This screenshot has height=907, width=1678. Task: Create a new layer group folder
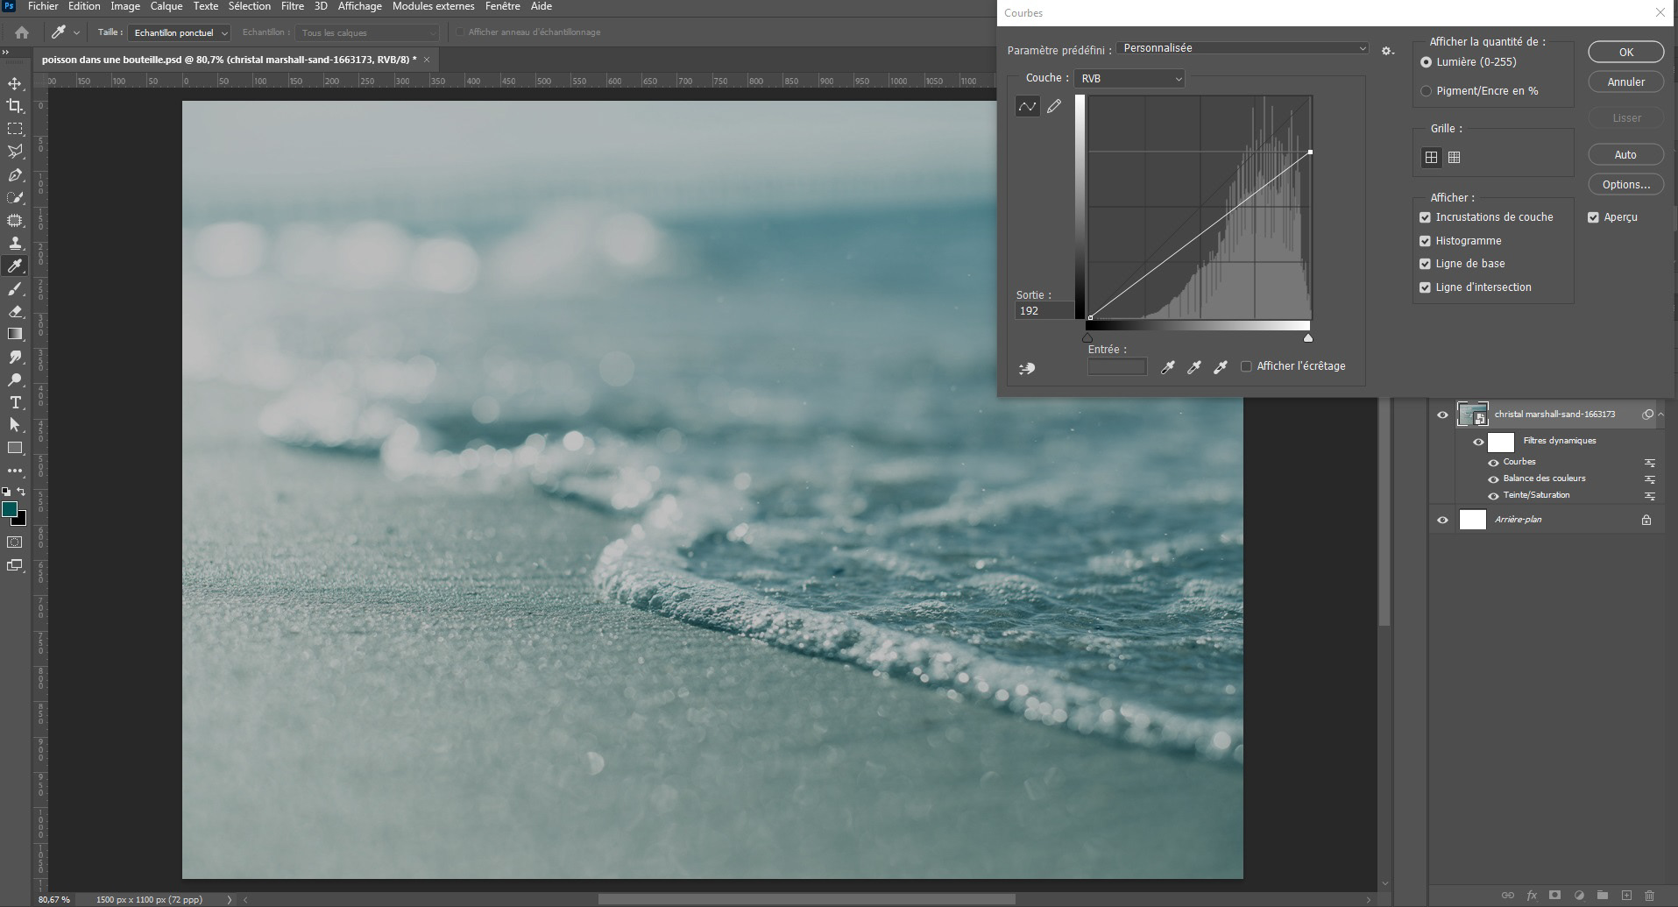pos(1602,896)
